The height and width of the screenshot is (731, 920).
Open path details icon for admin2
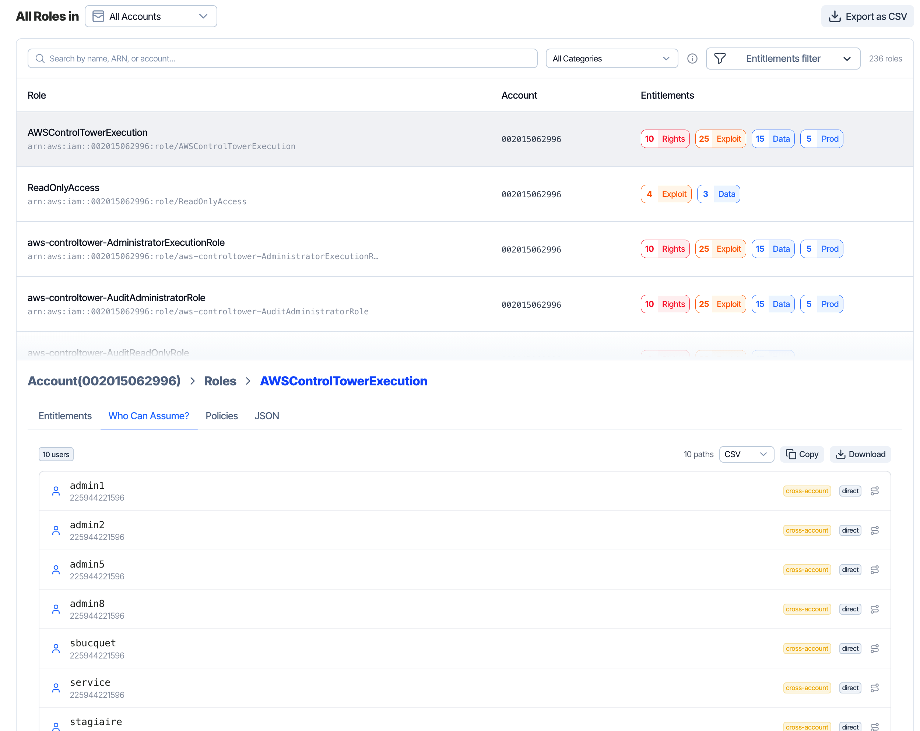click(874, 530)
